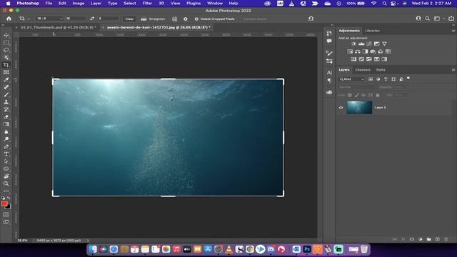The height and width of the screenshot is (257, 457).
Task: Click the Clear button
Action: 129,19
